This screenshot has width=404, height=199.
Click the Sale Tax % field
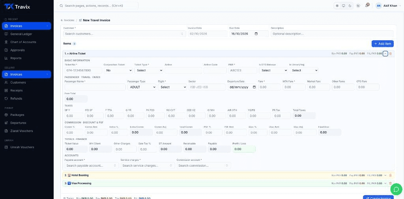pos(148,149)
